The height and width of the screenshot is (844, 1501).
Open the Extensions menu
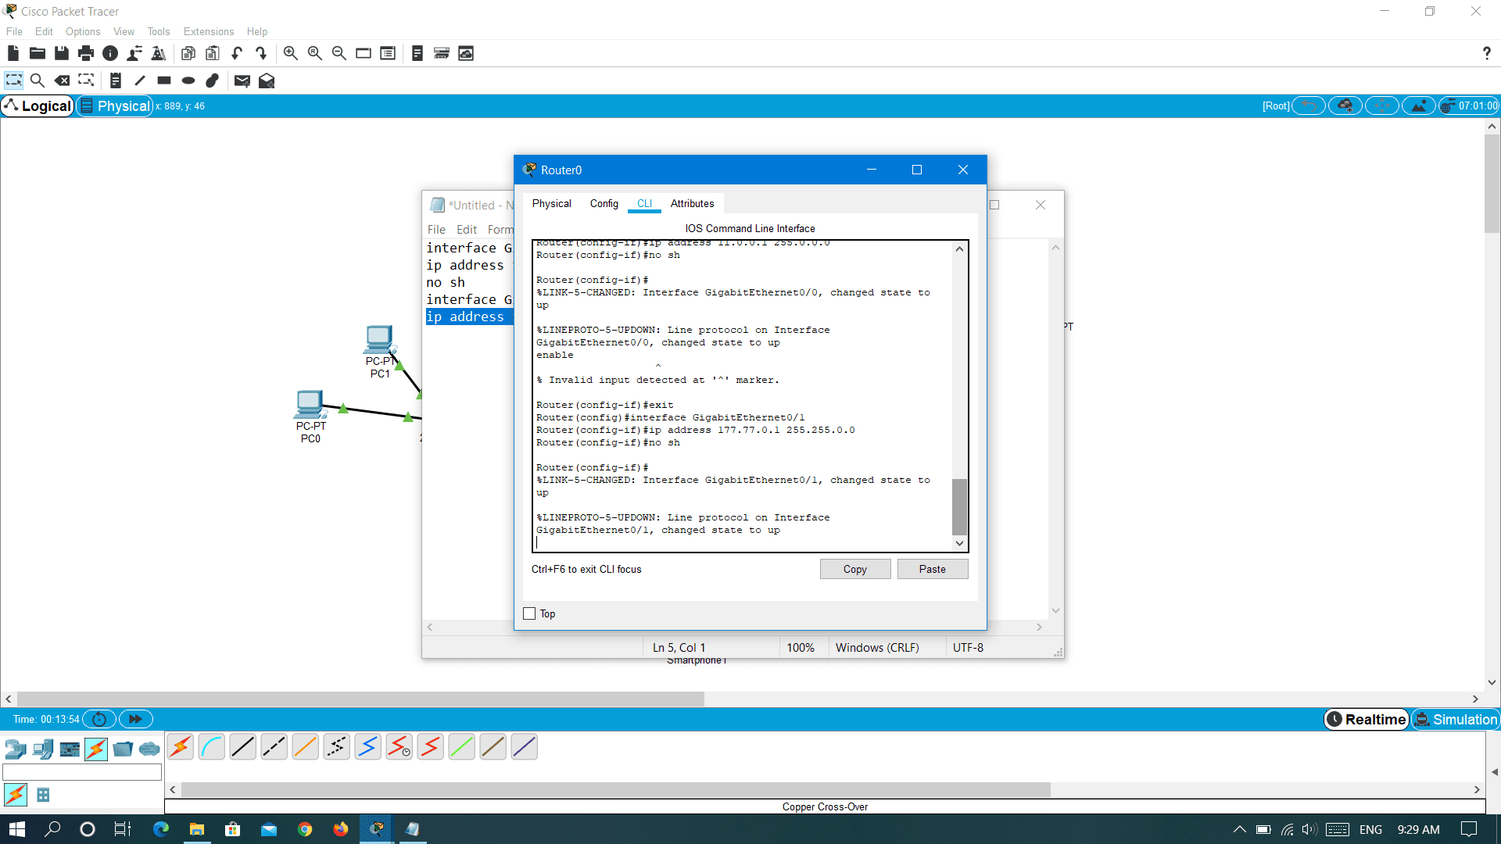click(x=208, y=31)
